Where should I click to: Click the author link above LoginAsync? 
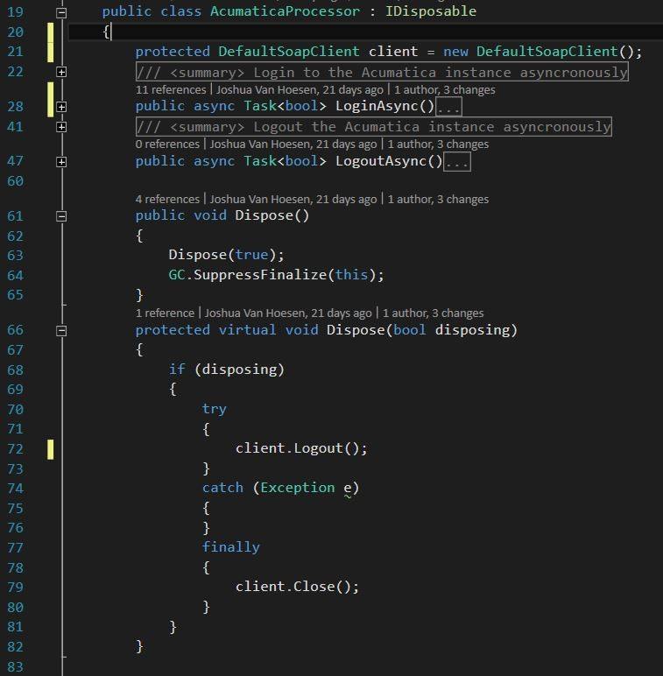click(300, 89)
